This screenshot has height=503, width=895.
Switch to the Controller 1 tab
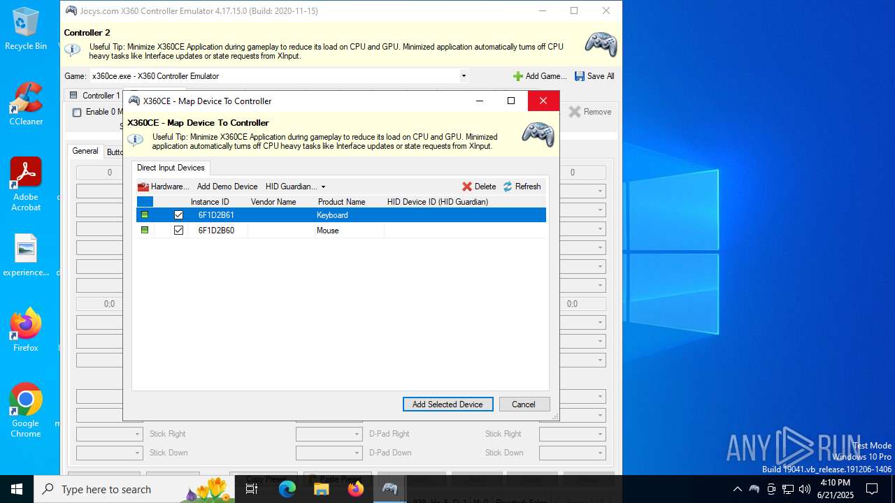point(94,96)
